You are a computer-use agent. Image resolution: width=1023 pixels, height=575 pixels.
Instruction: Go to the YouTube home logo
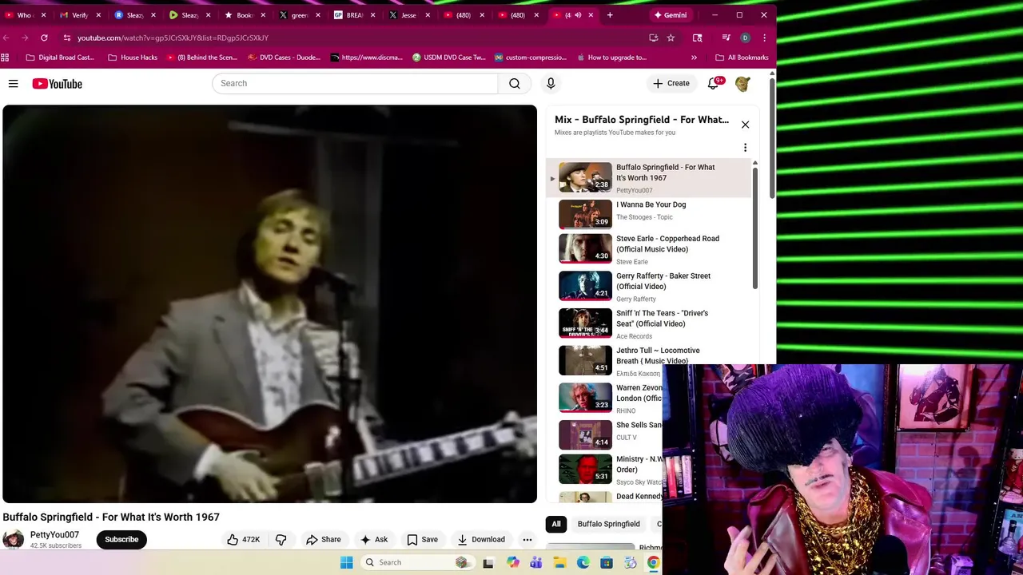point(57,84)
